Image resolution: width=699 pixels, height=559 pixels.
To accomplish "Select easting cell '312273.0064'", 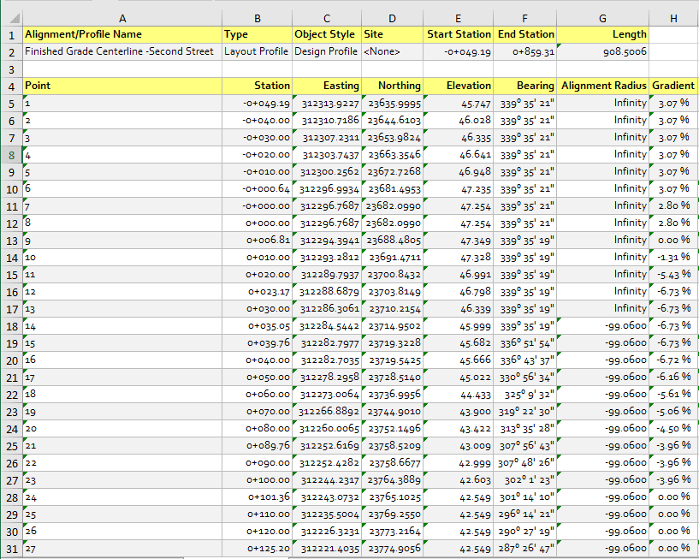I will click(327, 395).
